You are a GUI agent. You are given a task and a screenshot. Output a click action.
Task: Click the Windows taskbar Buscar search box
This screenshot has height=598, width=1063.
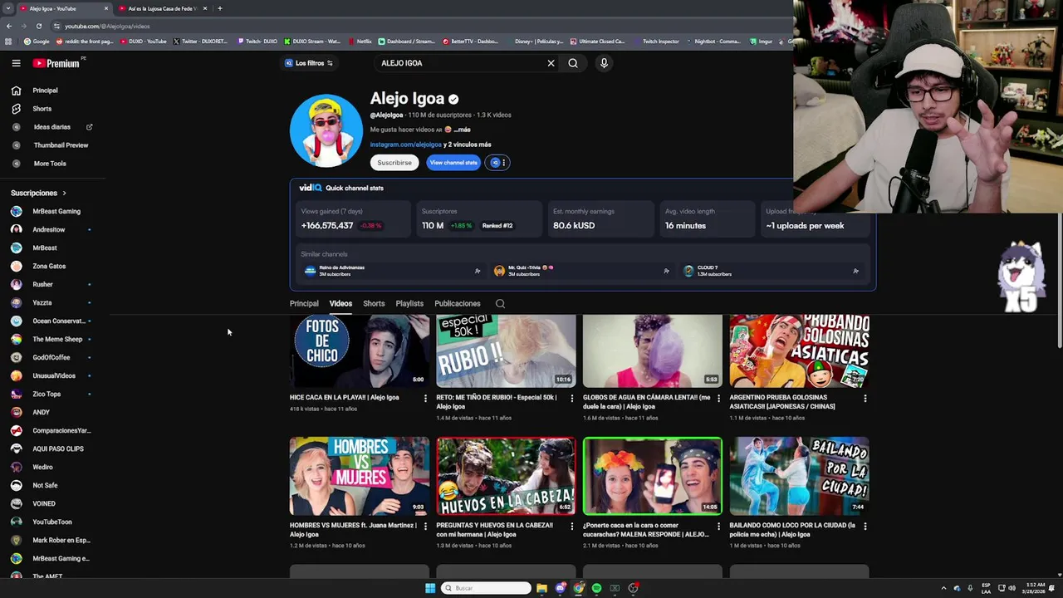[x=486, y=588]
